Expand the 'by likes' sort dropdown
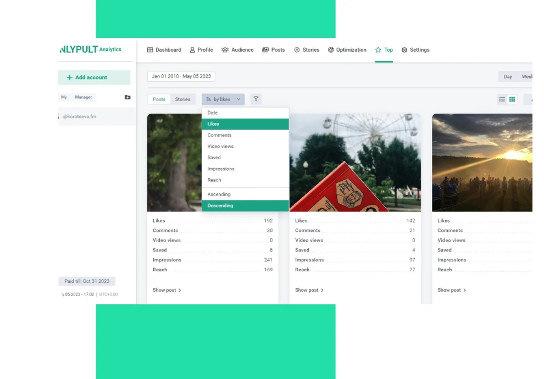This screenshot has width=544, height=379. click(x=223, y=99)
